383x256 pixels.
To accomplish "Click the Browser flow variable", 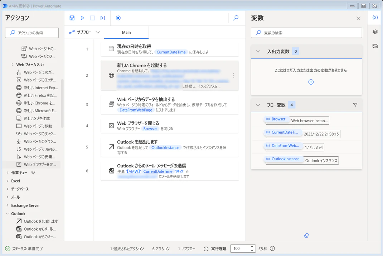I will tap(276, 119).
